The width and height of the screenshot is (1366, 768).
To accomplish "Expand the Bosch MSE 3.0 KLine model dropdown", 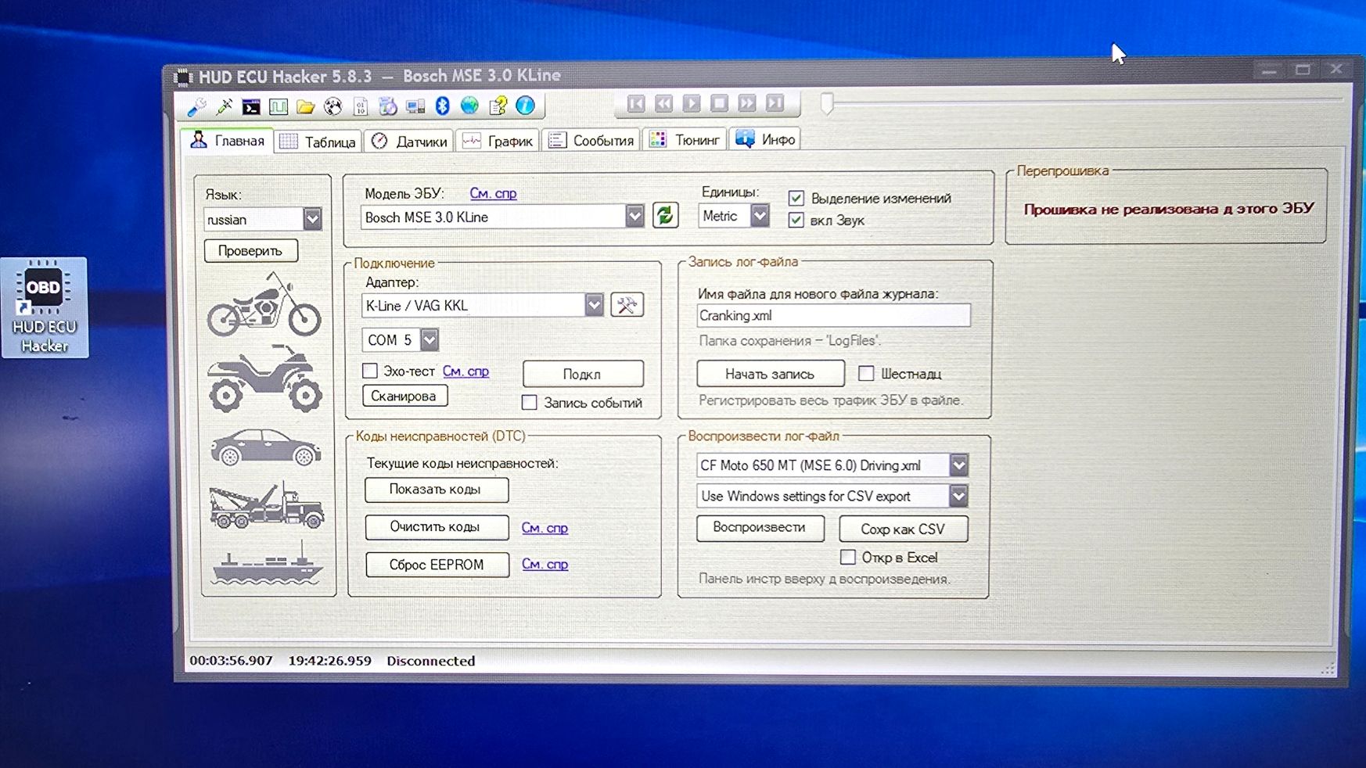I will pos(634,216).
